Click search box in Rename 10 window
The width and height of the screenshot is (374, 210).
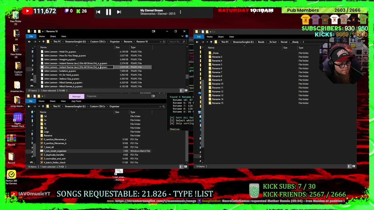[x=177, y=42]
